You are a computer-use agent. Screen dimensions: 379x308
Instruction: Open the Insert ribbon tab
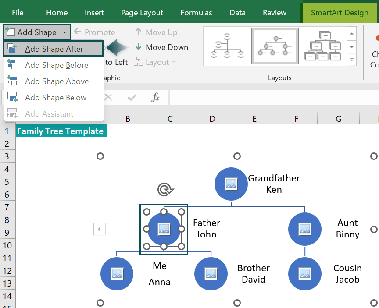pos(94,13)
